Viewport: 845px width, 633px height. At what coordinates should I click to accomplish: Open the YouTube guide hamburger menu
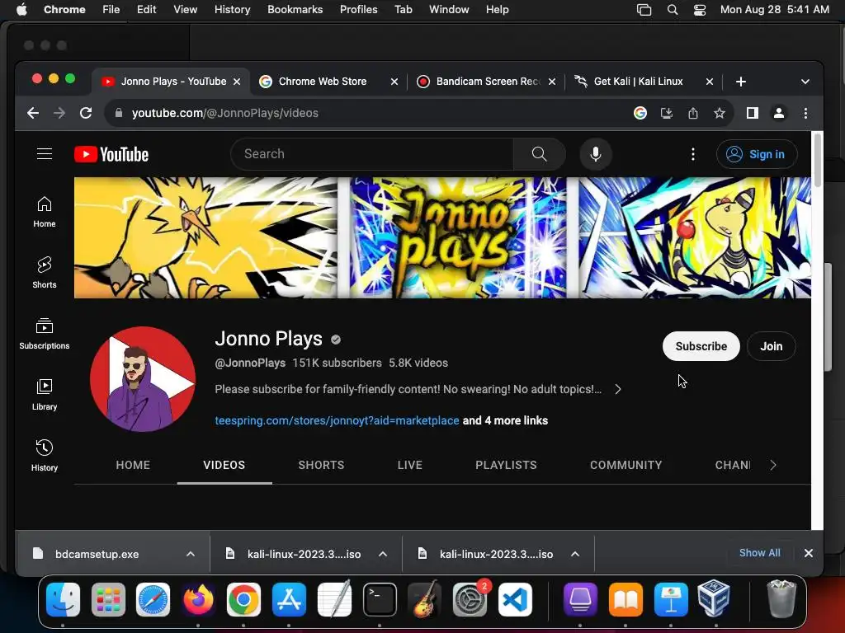(45, 154)
